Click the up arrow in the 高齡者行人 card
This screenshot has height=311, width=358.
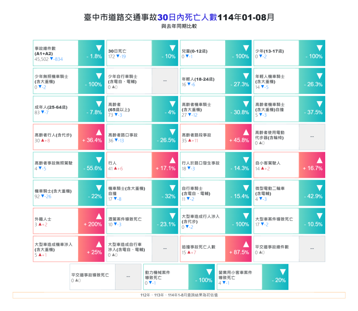[99, 132]
